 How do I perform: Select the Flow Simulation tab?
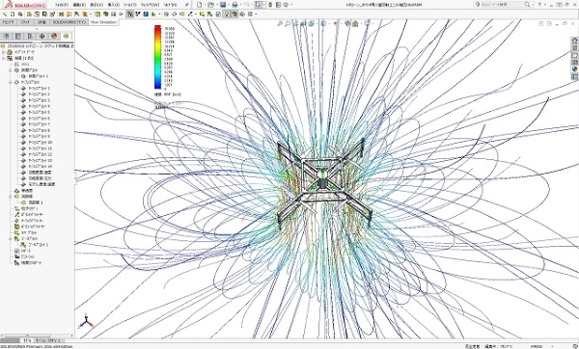pyautogui.click(x=103, y=22)
